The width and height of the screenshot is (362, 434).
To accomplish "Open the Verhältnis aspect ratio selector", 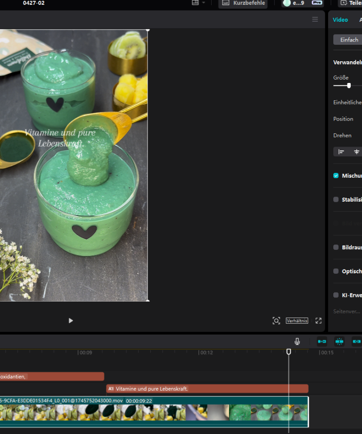I will pos(297,320).
